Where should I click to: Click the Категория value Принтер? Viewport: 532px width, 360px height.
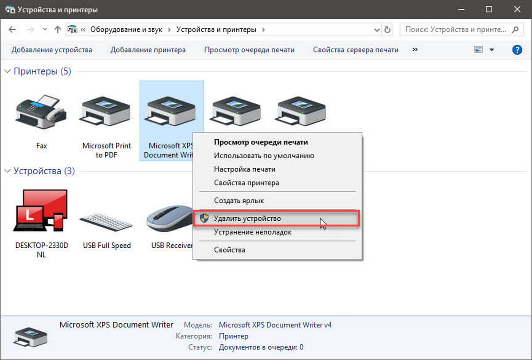(234, 336)
